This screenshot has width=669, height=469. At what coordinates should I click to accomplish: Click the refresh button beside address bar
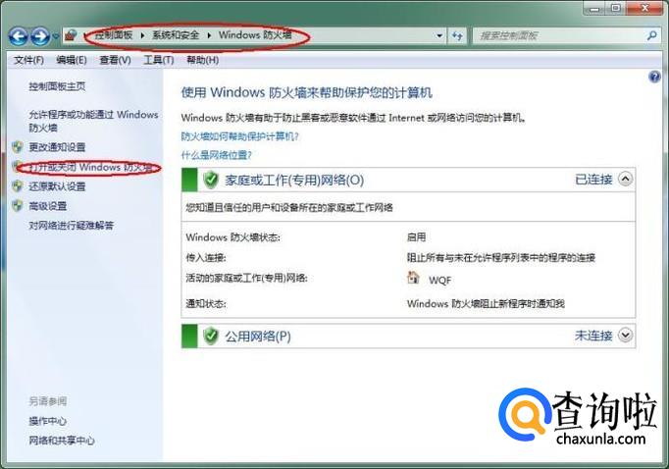pos(457,36)
